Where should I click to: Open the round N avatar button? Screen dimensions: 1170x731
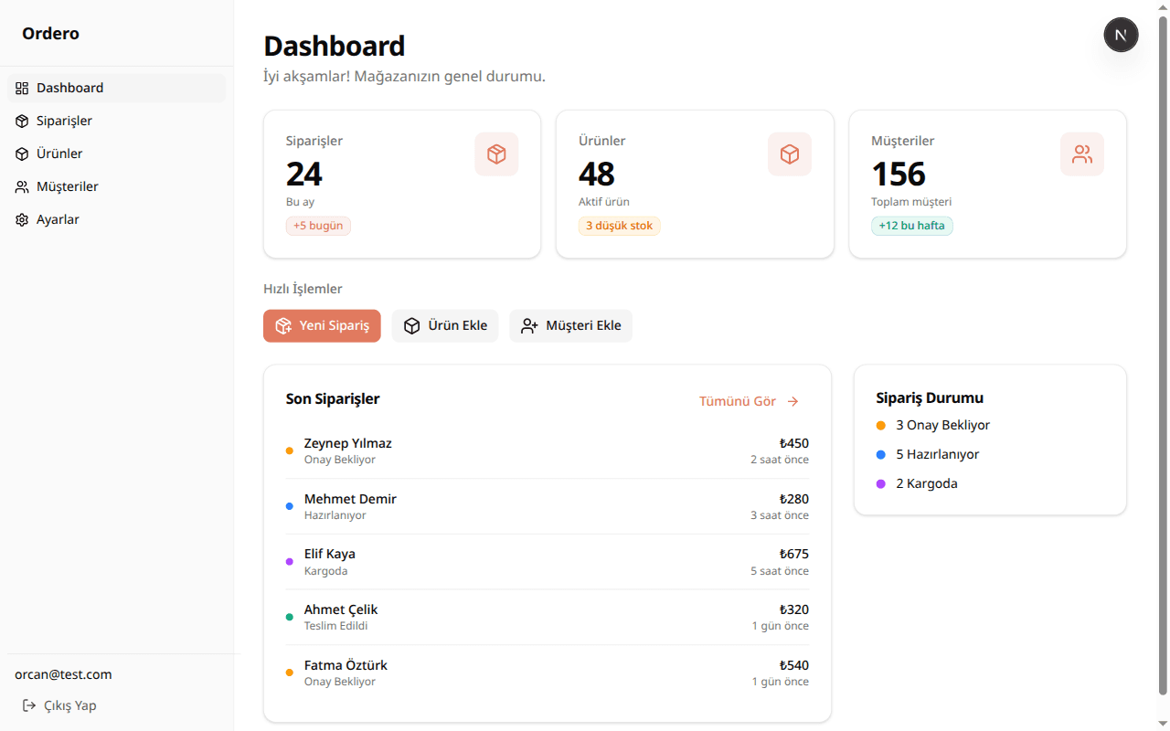(1121, 35)
